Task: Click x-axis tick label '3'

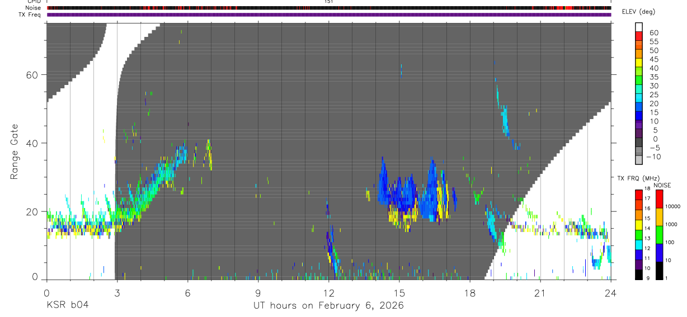Action: [x=117, y=292]
